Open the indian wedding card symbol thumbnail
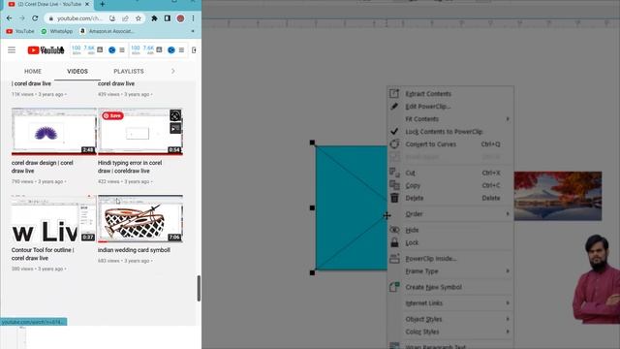 (140, 218)
